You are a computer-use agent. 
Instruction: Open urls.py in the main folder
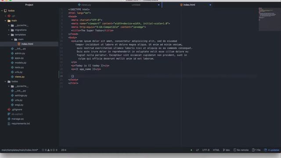18,72
